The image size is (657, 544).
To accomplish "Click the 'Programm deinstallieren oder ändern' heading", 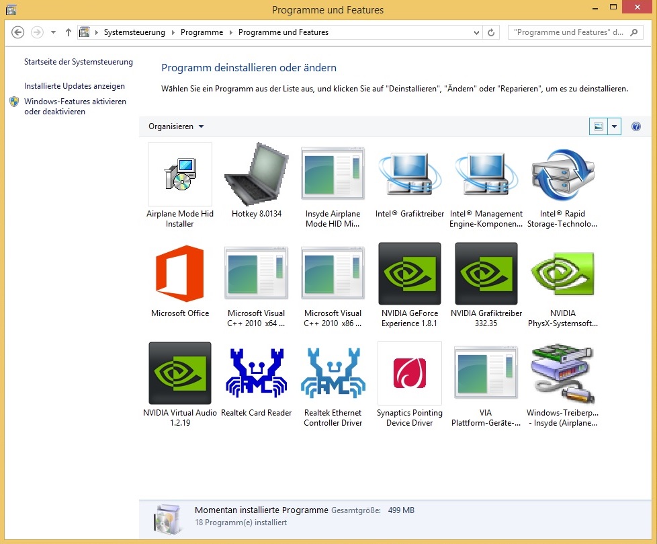I will tap(249, 68).
